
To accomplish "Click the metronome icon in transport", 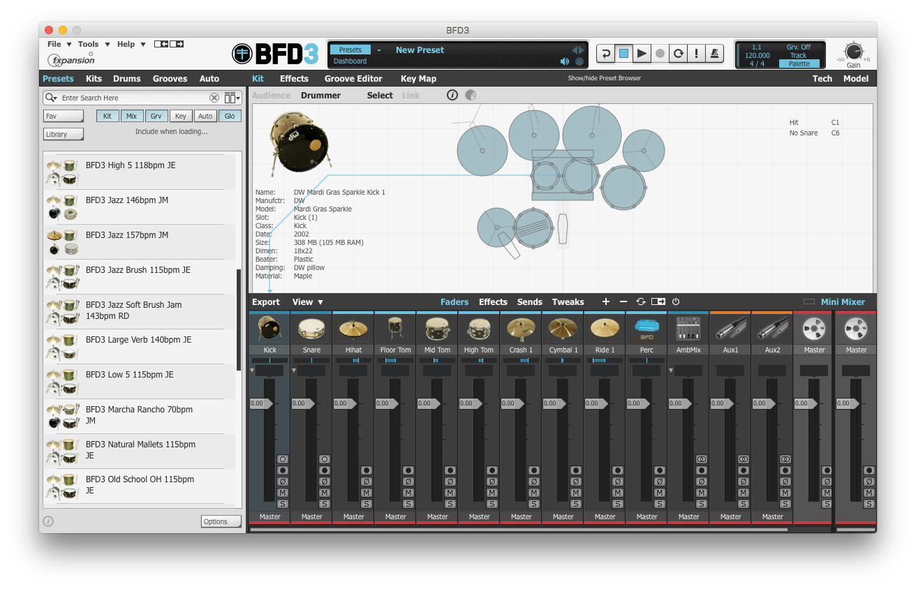I will pyautogui.click(x=714, y=54).
